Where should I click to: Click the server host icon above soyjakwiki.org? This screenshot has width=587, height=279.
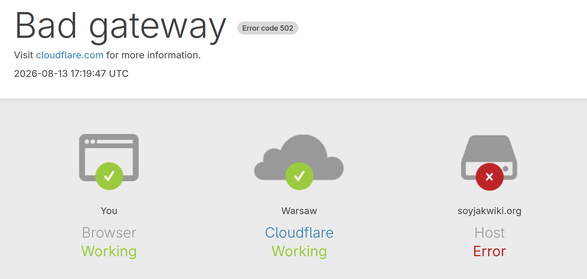pyautogui.click(x=489, y=163)
